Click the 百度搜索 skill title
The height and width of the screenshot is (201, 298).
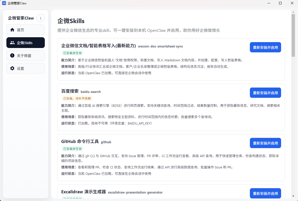click(x=70, y=91)
